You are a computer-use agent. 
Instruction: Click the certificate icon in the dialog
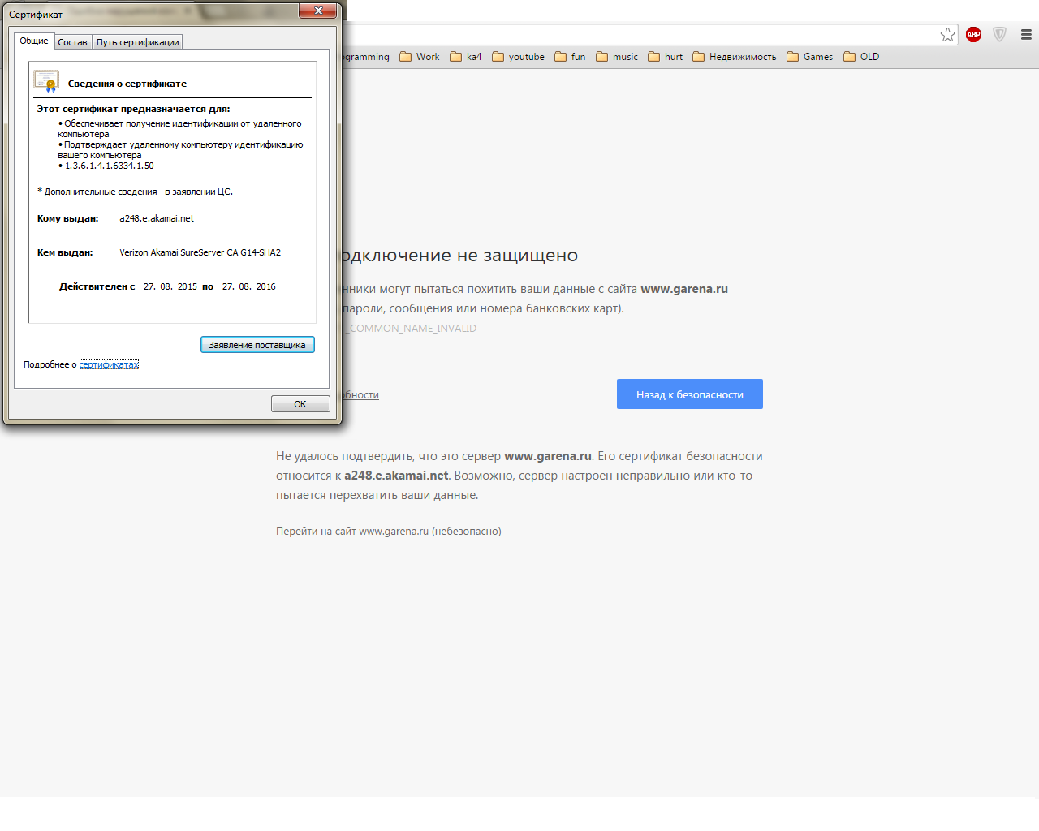coord(46,81)
